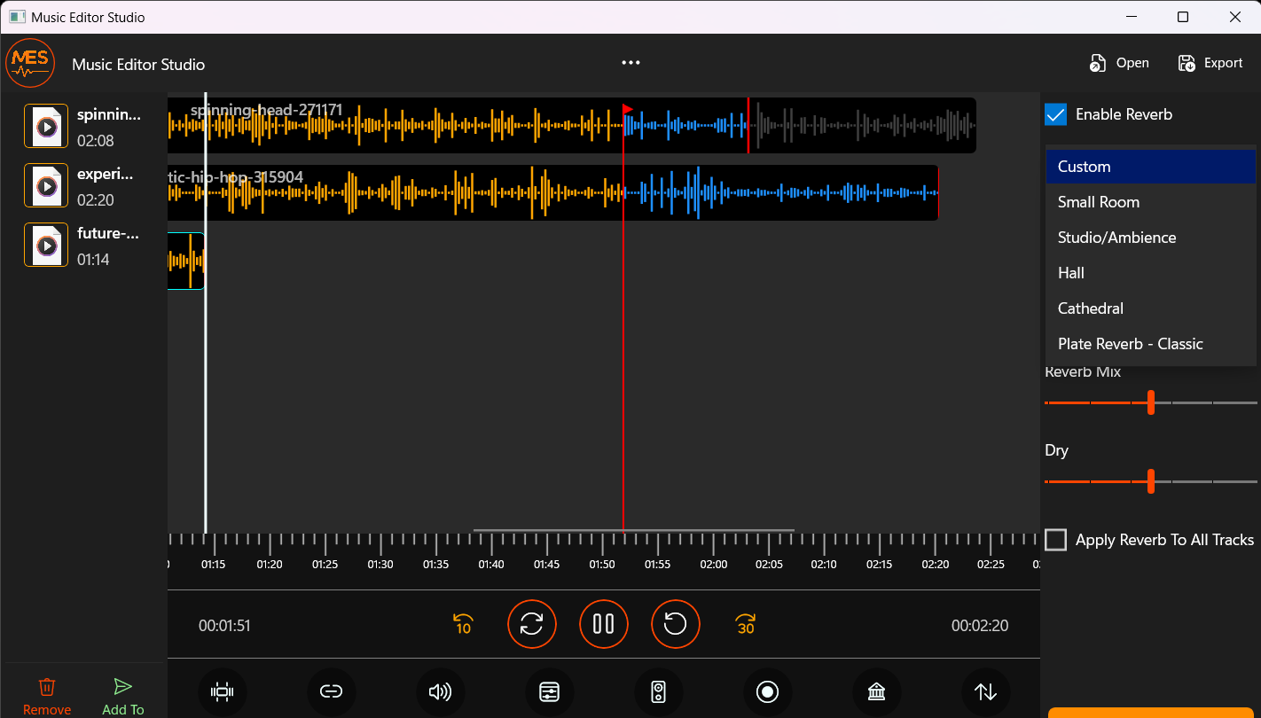Click the Export option
The image size is (1261, 718).
[1210, 62]
